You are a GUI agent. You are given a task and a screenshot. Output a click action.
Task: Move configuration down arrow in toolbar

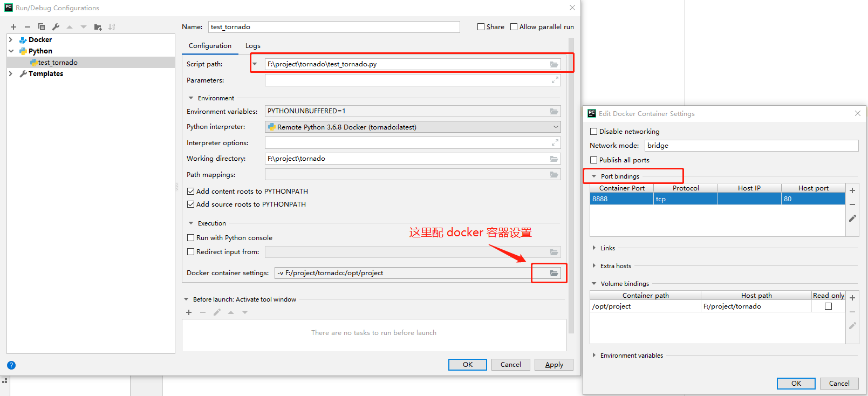[84, 27]
